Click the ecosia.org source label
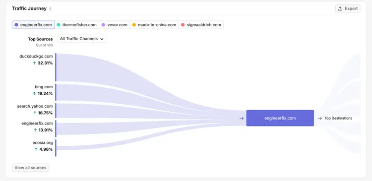Viewport: 372px width, 181px height. 43,143
